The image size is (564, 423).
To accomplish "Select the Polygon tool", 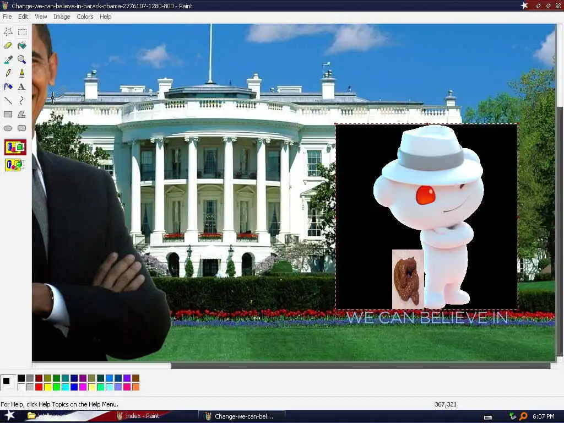I will click(x=22, y=115).
